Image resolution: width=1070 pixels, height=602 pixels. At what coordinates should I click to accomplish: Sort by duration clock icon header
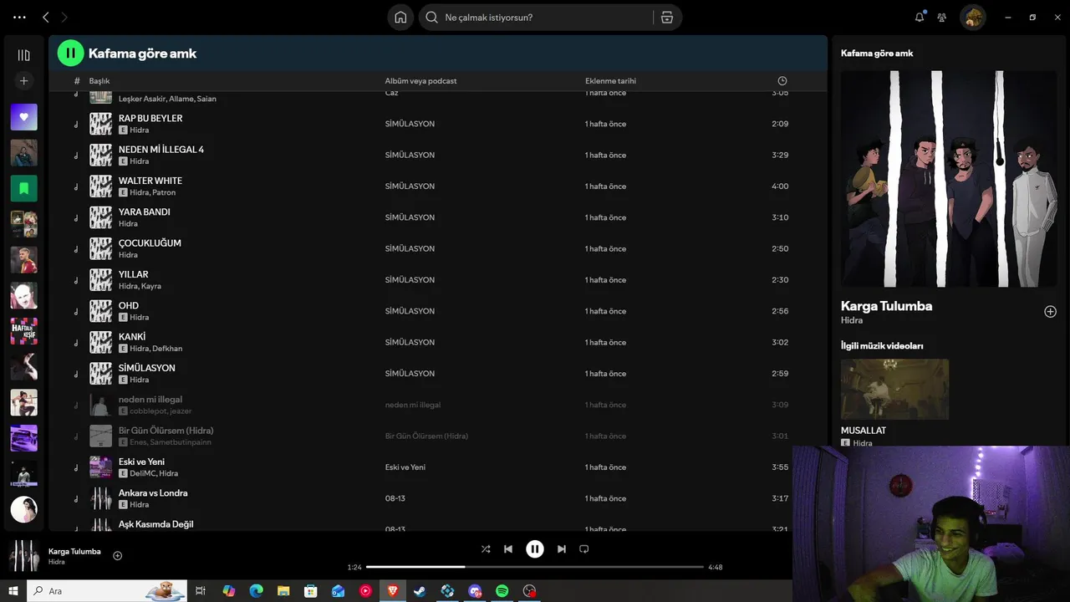point(782,81)
